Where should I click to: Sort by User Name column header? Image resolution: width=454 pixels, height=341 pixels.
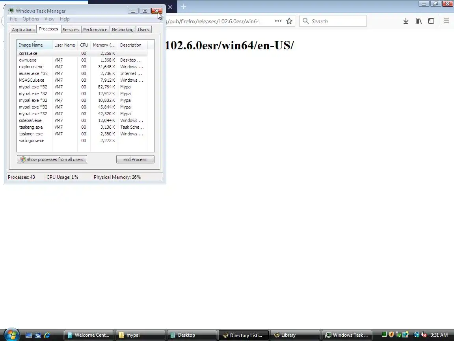[x=65, y=45]
